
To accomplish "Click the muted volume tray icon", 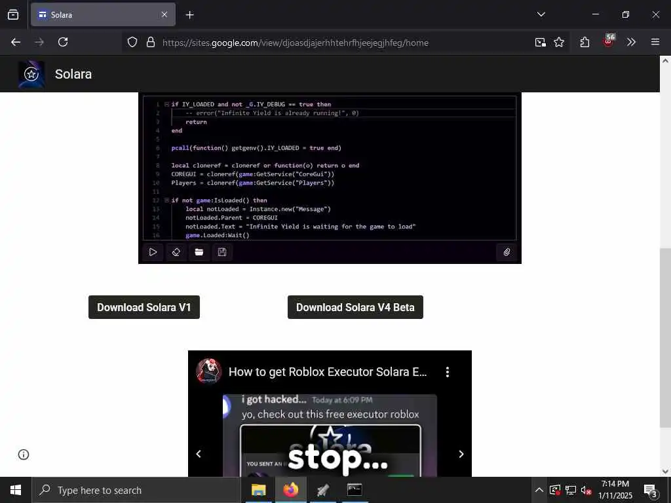I will click(x=586, y=490).
